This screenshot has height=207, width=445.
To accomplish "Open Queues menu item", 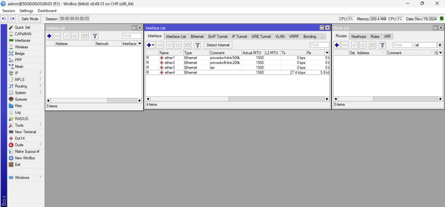I will 21,100.
